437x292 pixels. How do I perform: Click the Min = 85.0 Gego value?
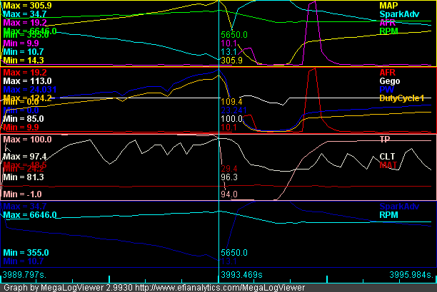[22, 118]
